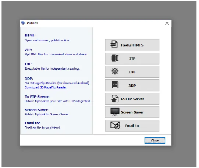
Task: Click 'For 3DPageFlip Reader' description text
Action: pyautogui.click(x=57, y=83)
